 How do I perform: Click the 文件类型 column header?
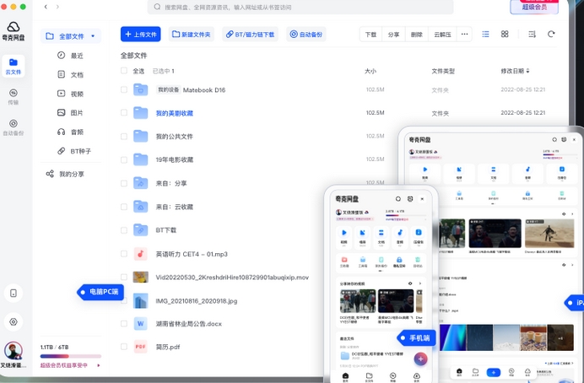pos(443,71)
